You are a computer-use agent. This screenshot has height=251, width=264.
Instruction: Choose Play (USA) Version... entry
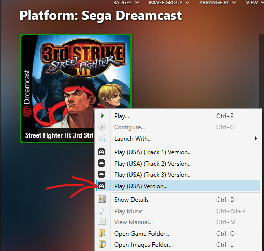(178, 186)
